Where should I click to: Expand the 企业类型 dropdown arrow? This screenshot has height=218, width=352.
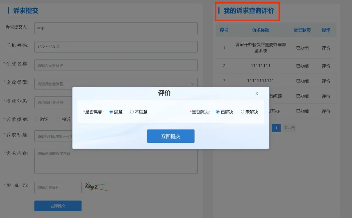[192, 84]
